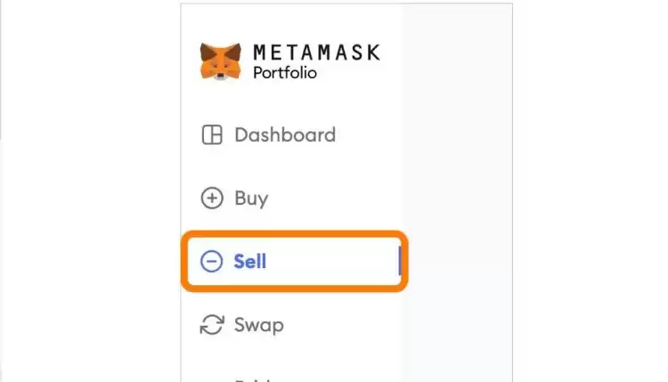Click the MetaMask fox logo
This screenshot has height=382, width=668.
coord(219,61)
